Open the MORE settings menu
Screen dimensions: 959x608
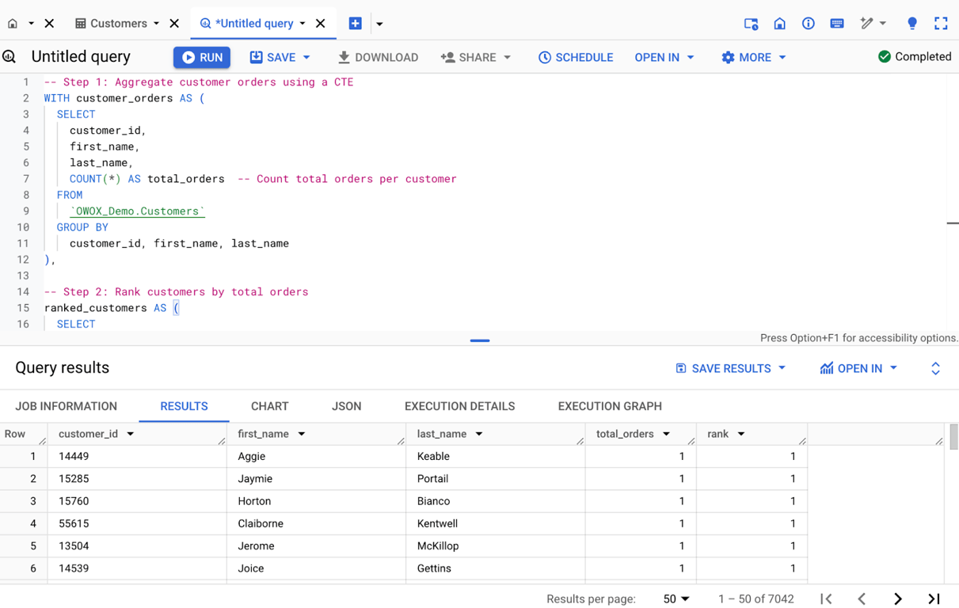pos(753,57)
